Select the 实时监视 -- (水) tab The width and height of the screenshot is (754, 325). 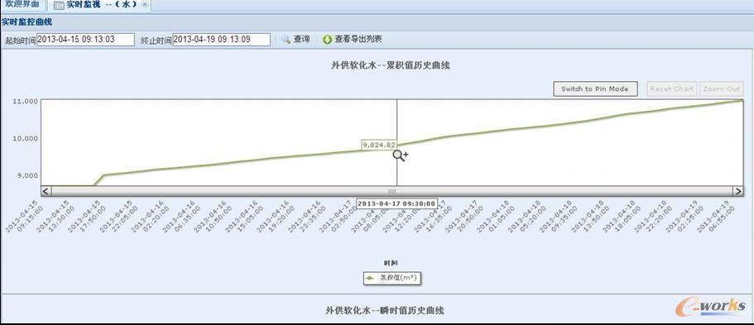tap(102, 5)
